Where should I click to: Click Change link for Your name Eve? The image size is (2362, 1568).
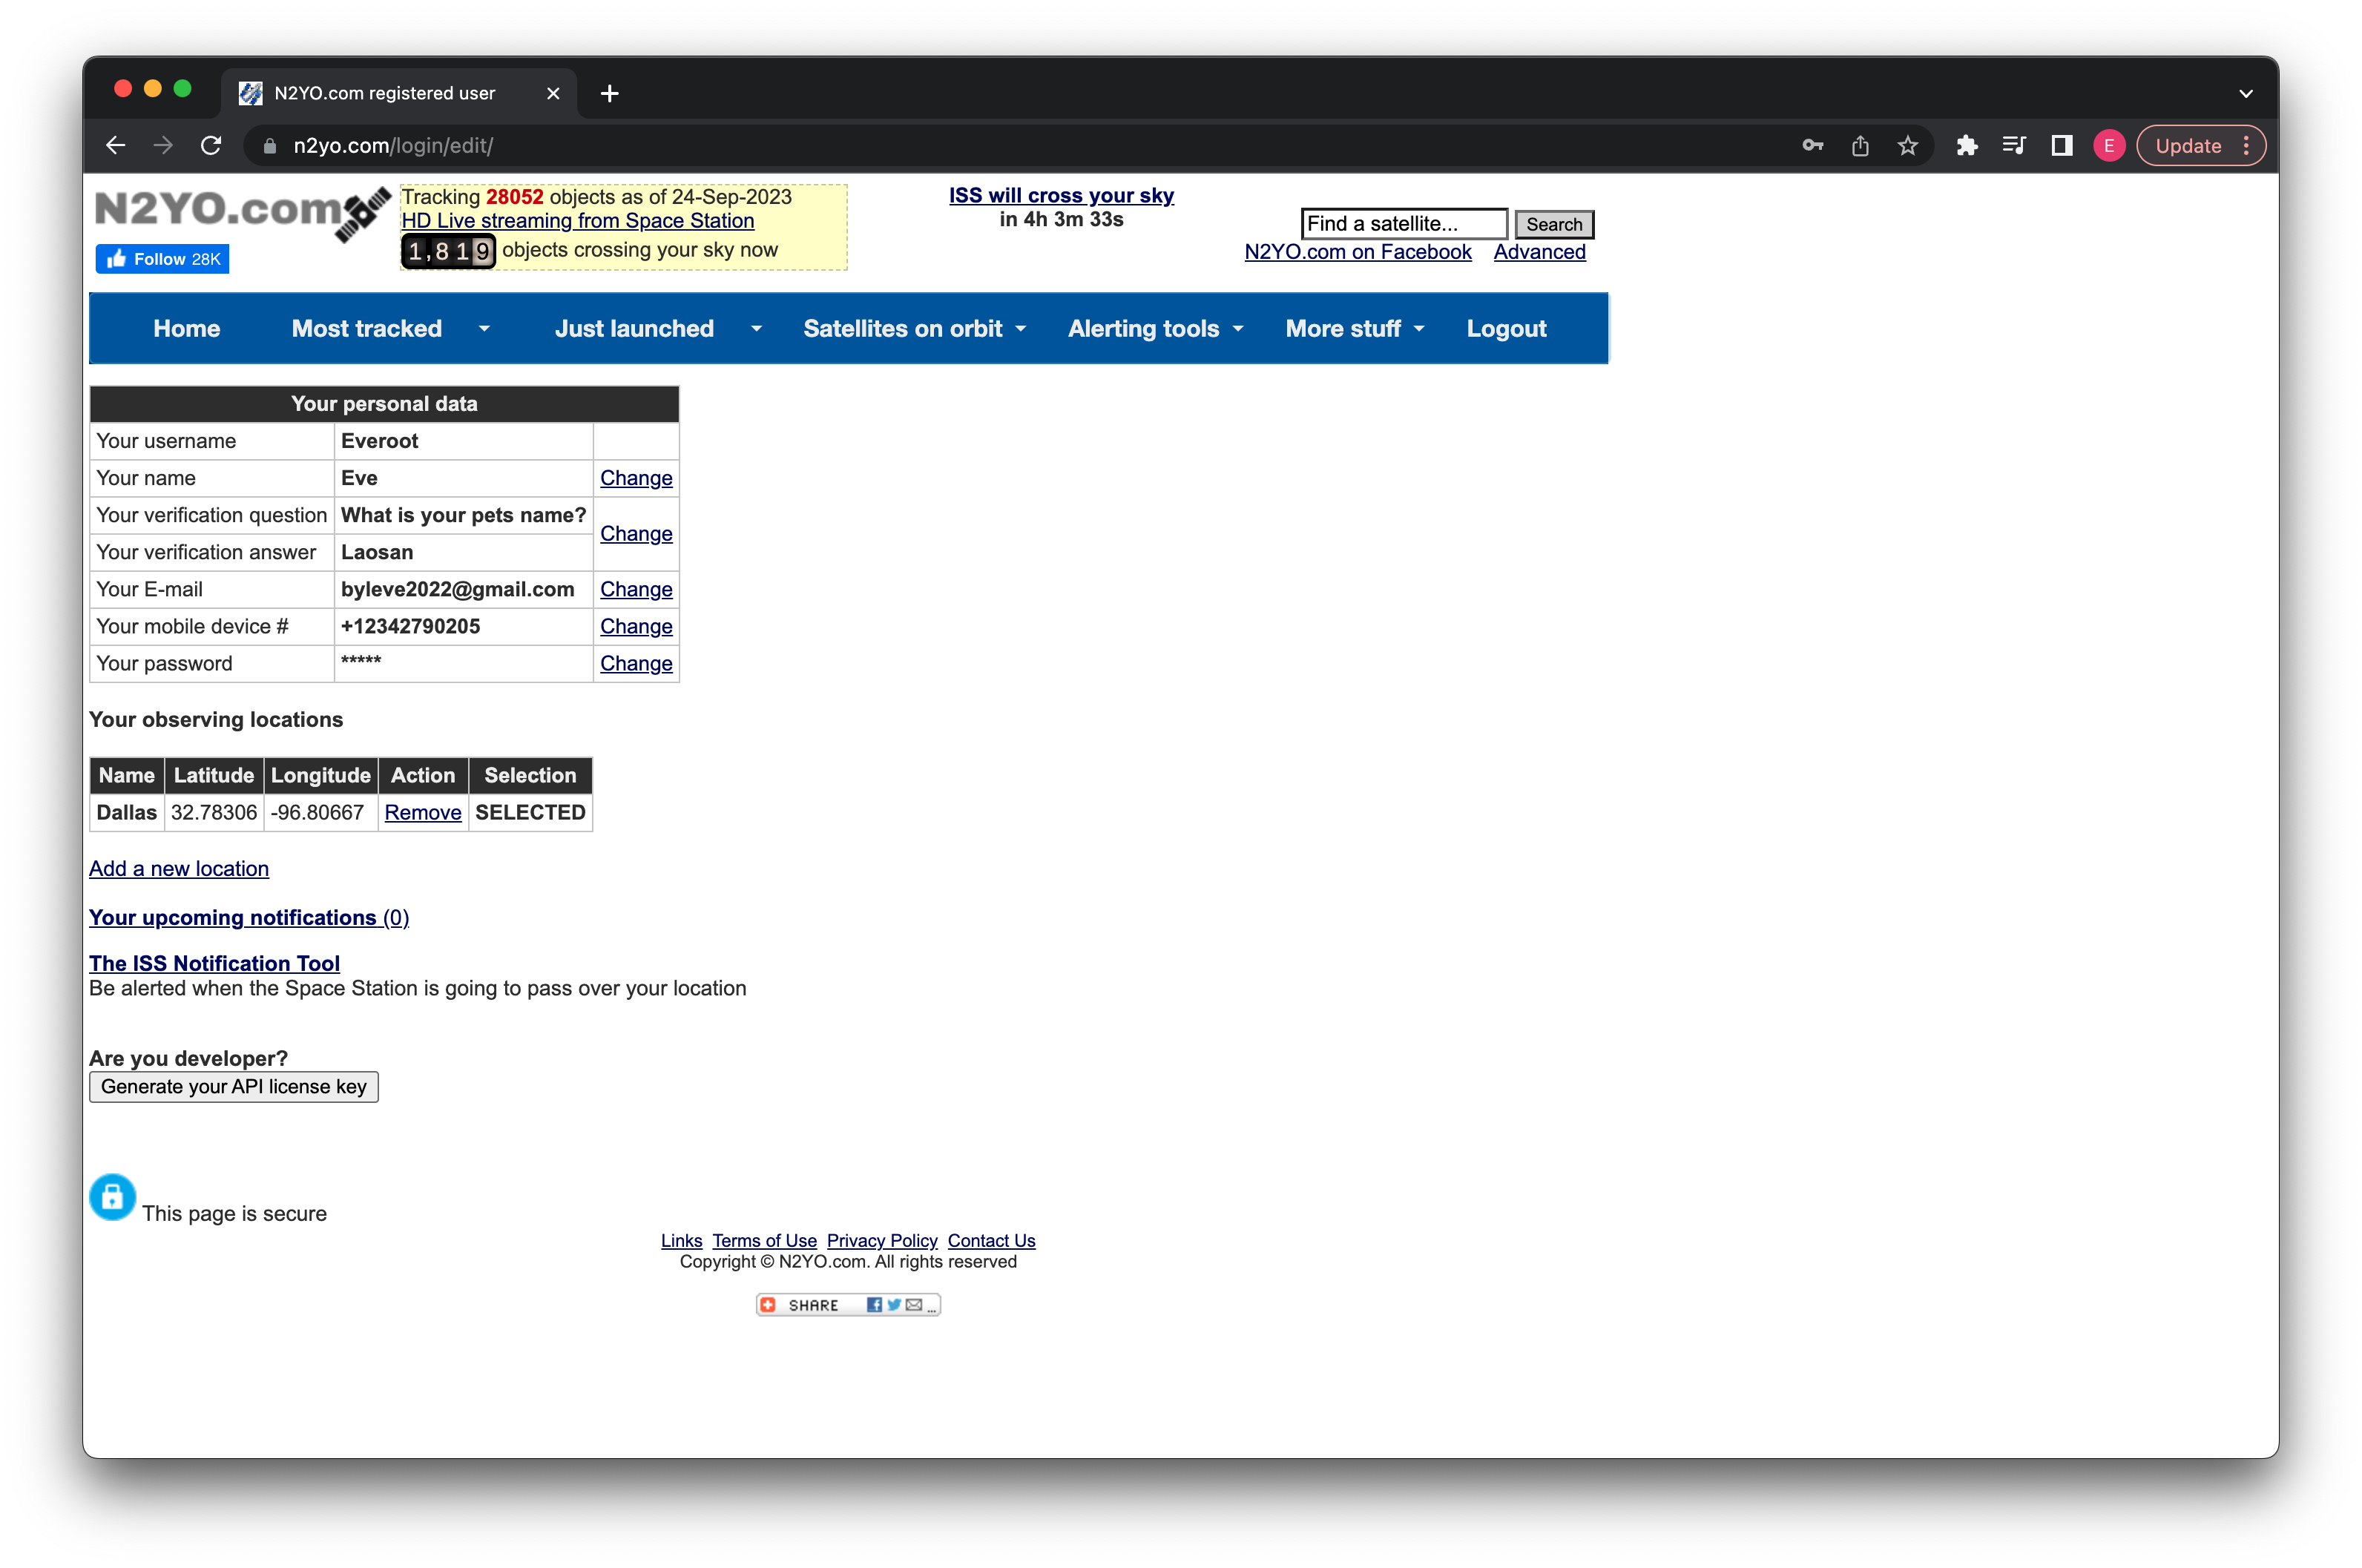(x=635, y=476)
